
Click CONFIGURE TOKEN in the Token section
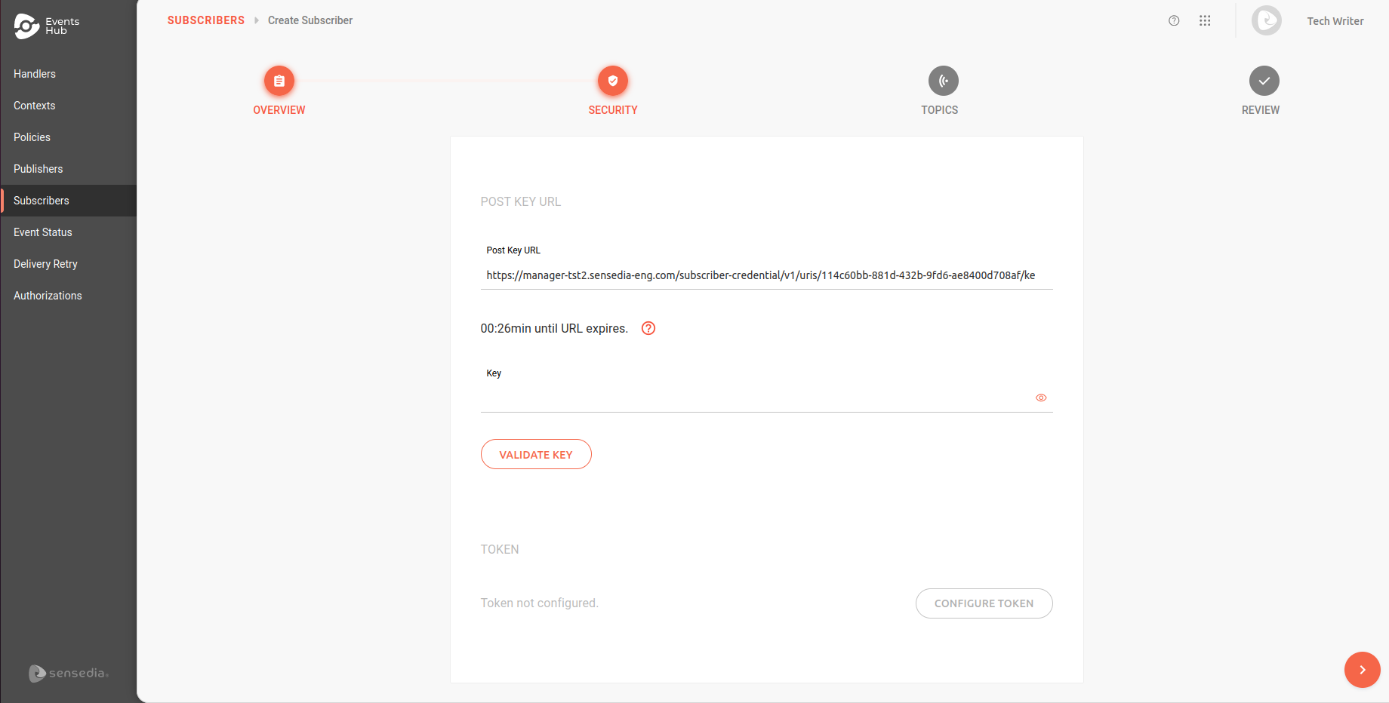click(x=984, y=603)
